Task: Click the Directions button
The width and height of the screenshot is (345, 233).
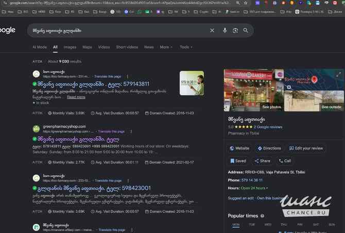Action: click(269, 148)
